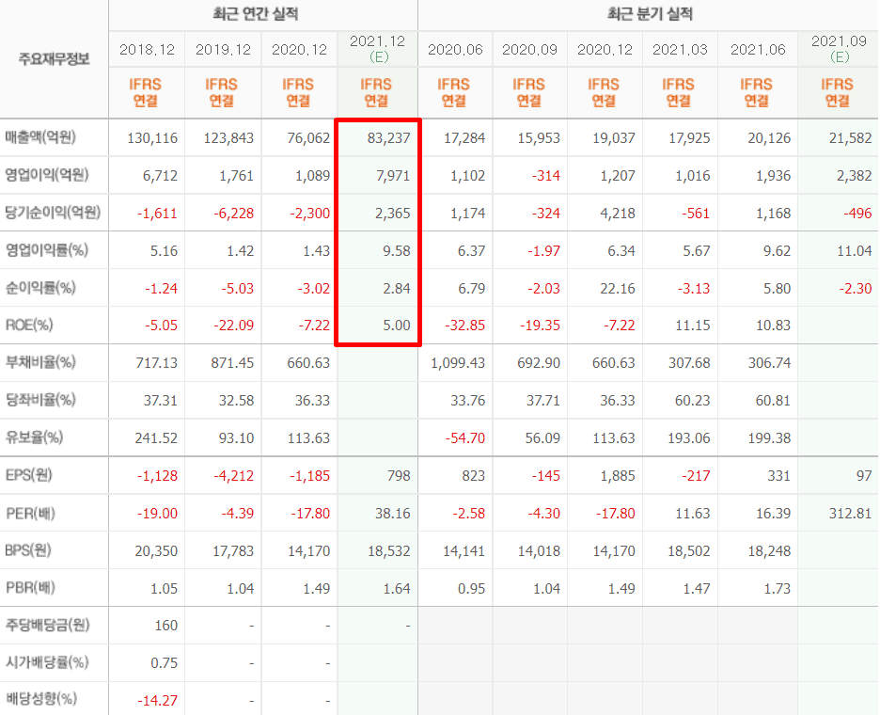880x715 pixels.
Task: Select the 부채비율(%) row label
Action: pos(40,362)
